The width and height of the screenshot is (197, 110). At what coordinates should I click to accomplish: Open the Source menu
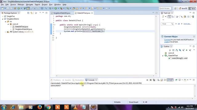click(x=13, y=5)
